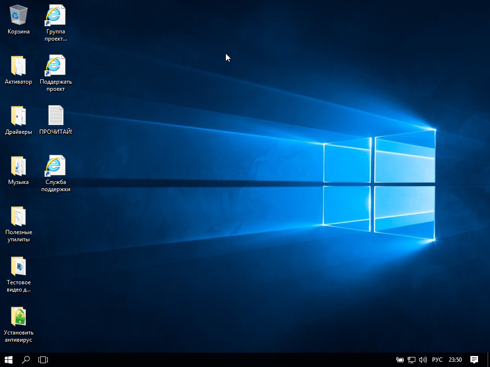The height and width of the screenshot is (367, 490).
Task: Select the Активатор folder
Action: pos(19,70)
